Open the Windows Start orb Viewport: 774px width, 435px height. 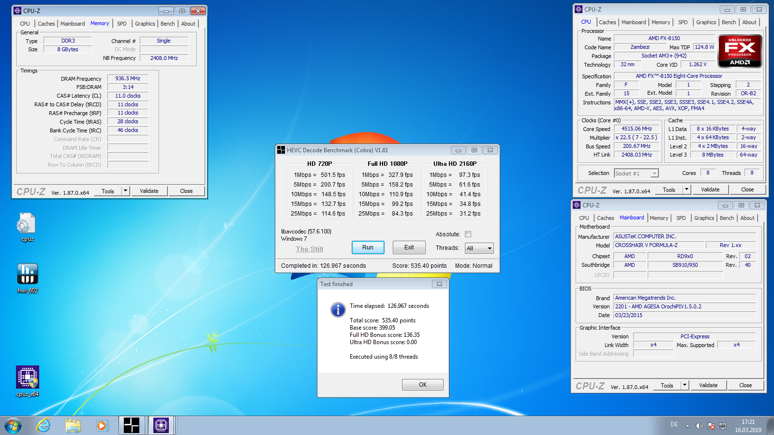click(x=13, y=426)
